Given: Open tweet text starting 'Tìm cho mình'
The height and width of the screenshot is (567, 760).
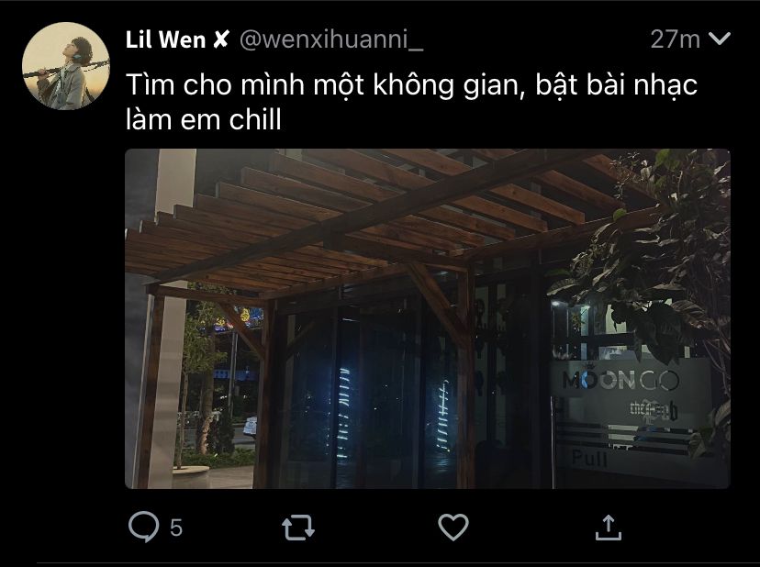Looking at the screenshot, I should [x=411, y=102].
